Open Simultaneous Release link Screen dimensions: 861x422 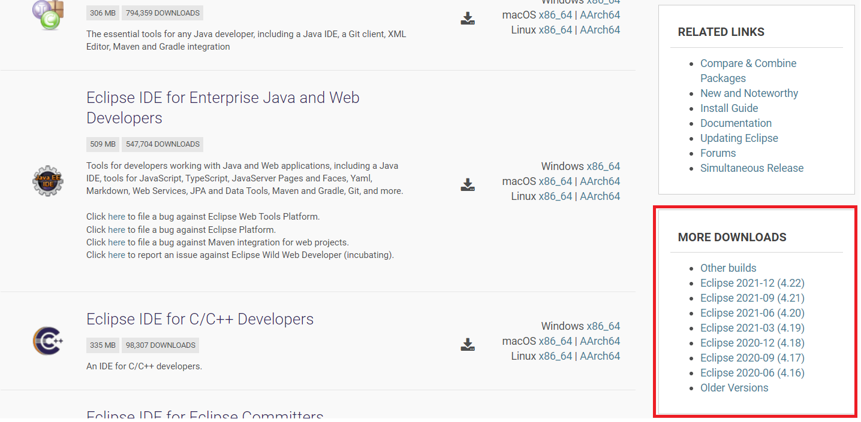752,168
